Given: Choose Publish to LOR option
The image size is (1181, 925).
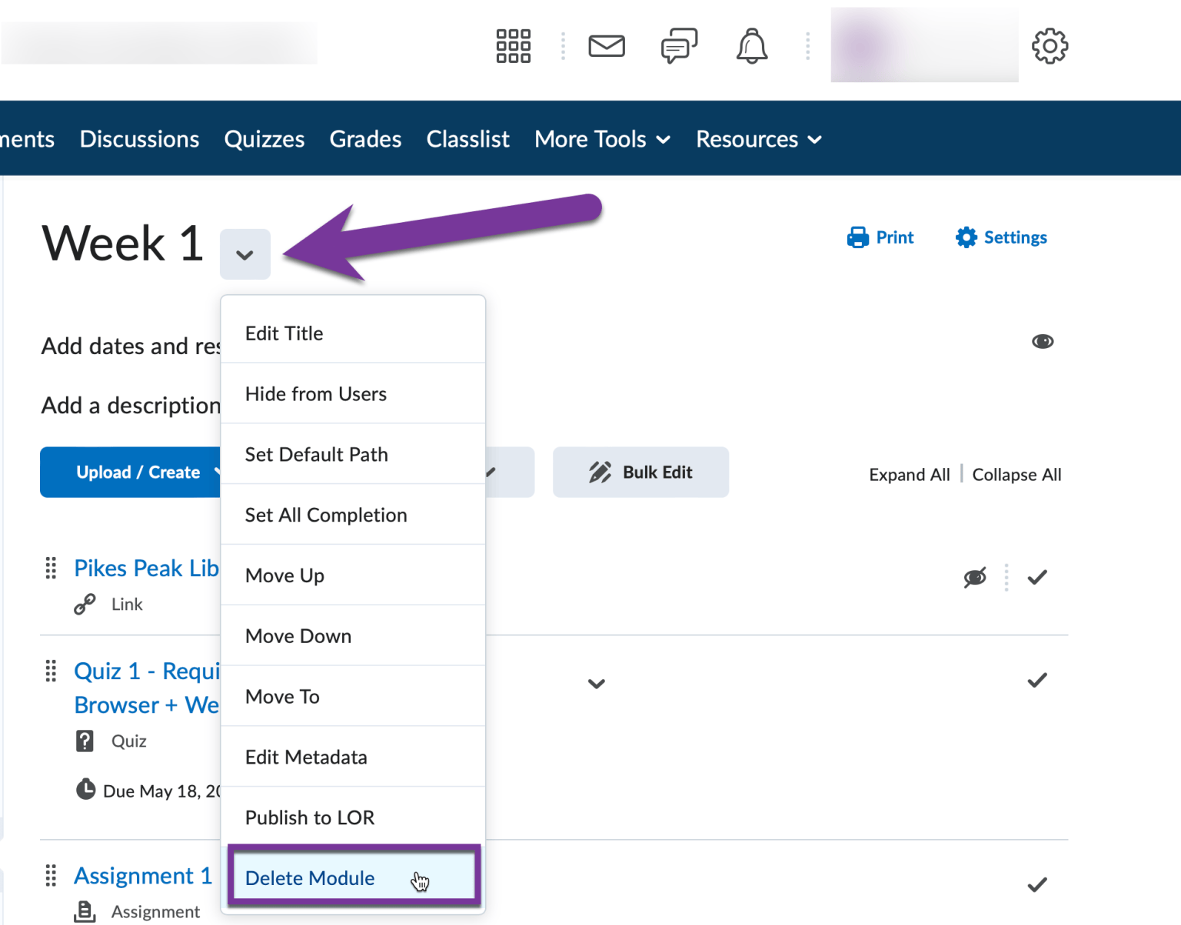Looking at the screenshot, I should click(x=353, y=817).
